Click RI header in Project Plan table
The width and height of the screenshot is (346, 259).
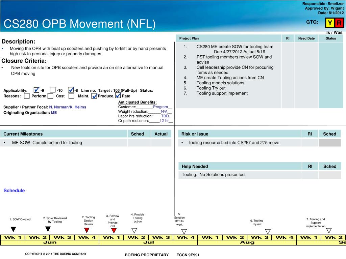[288, 38]
